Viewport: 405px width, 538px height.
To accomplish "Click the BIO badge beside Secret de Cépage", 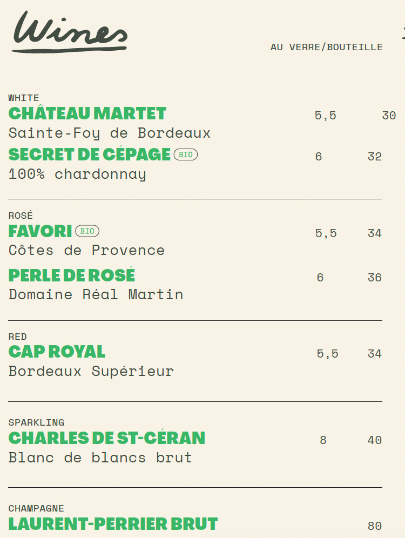I will (x=186, y=154).
